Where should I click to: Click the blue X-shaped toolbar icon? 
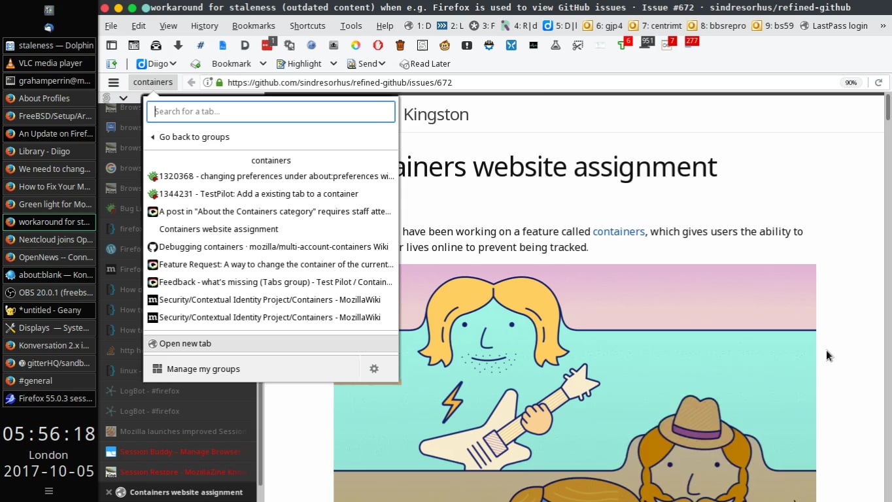511,45
